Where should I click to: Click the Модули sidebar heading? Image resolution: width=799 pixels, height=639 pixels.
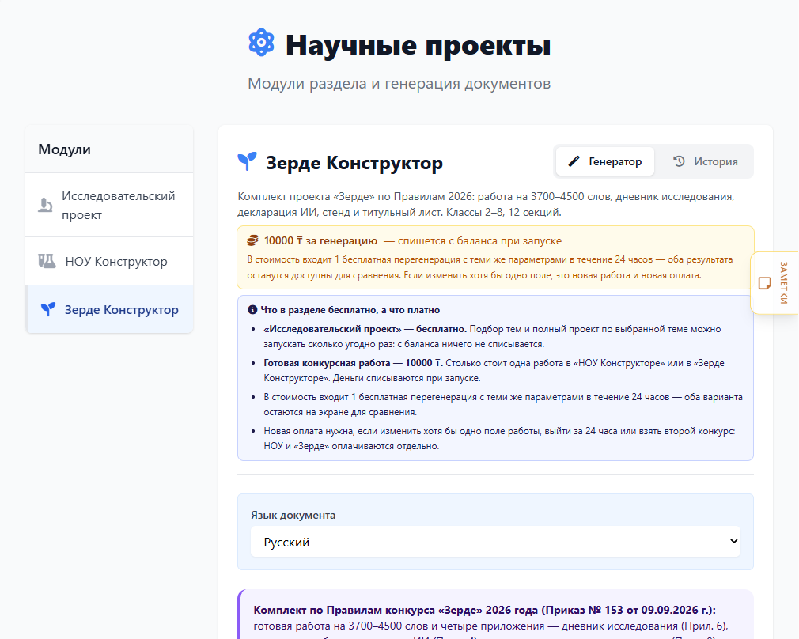tap(64, 149)
